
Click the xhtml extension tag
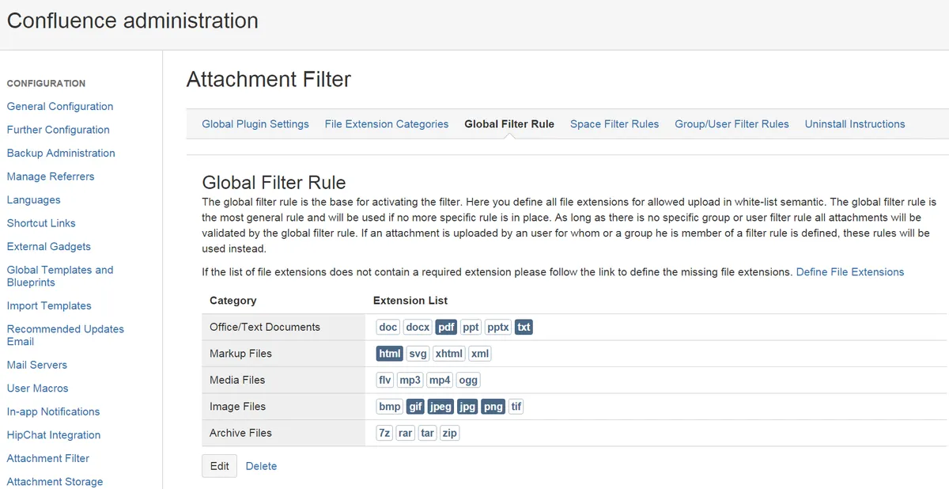click(x=449, y=354)
